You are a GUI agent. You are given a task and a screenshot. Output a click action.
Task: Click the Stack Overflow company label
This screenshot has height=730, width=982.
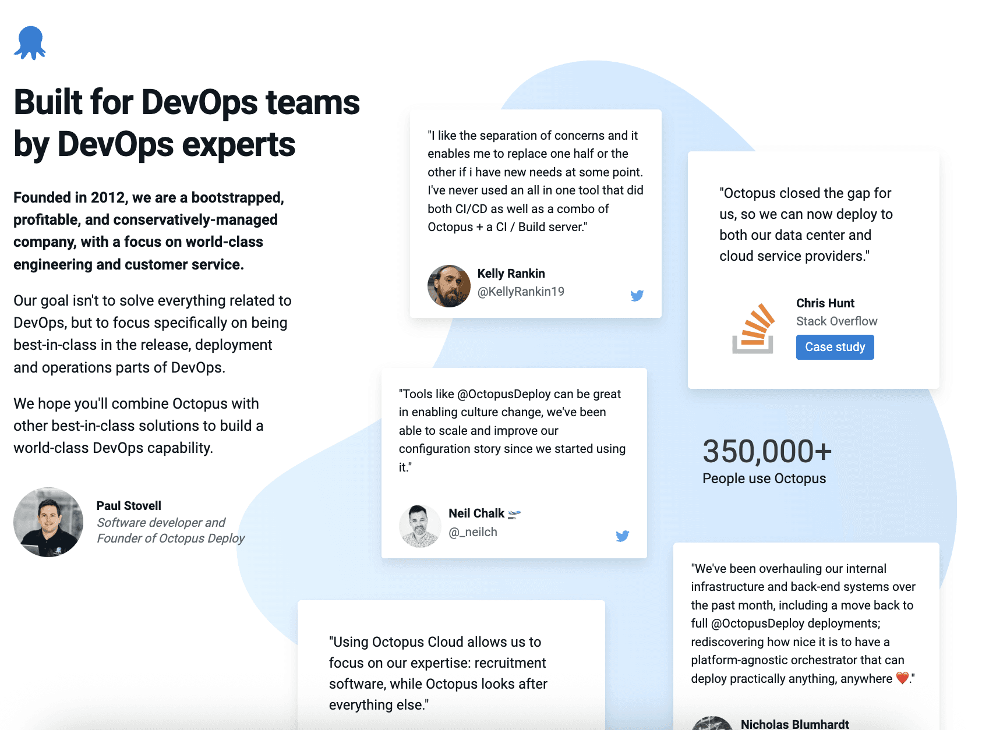tap(836, 321)
